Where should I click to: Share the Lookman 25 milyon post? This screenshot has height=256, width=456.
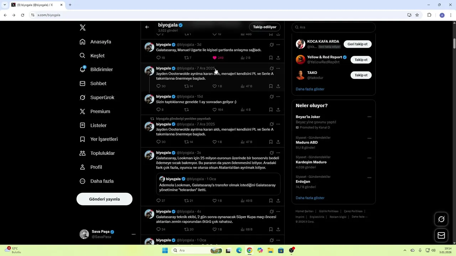pos(278,201)
